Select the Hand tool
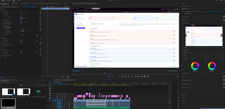 coord(50,98)
